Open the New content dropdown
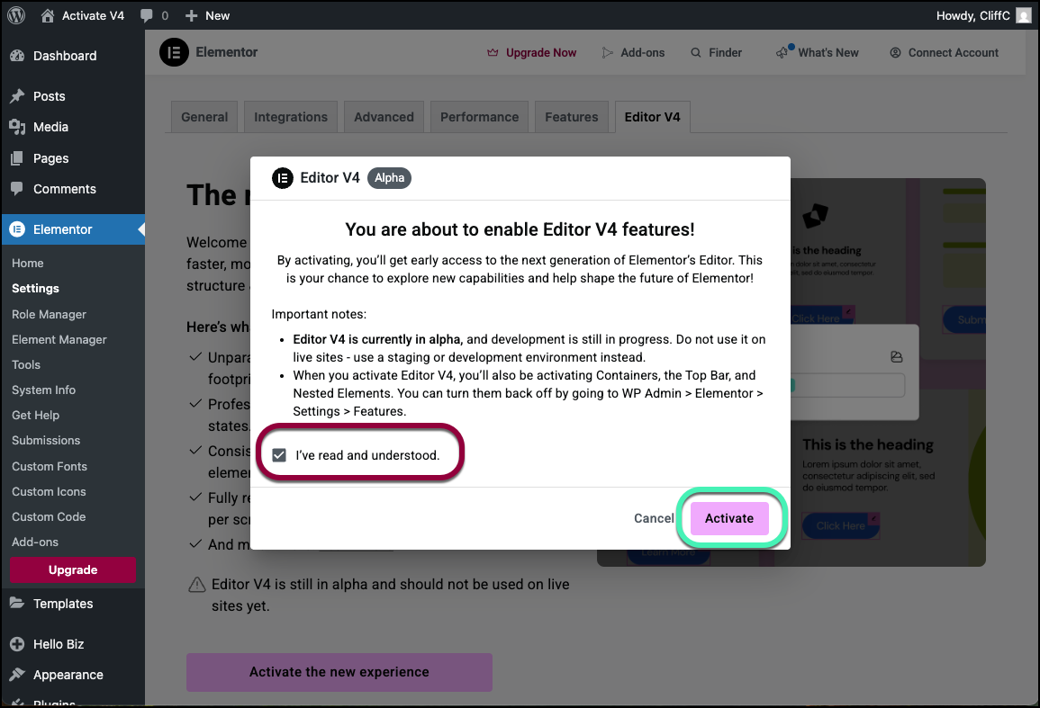Screen dimensions: 1040x708 (207, 15)
